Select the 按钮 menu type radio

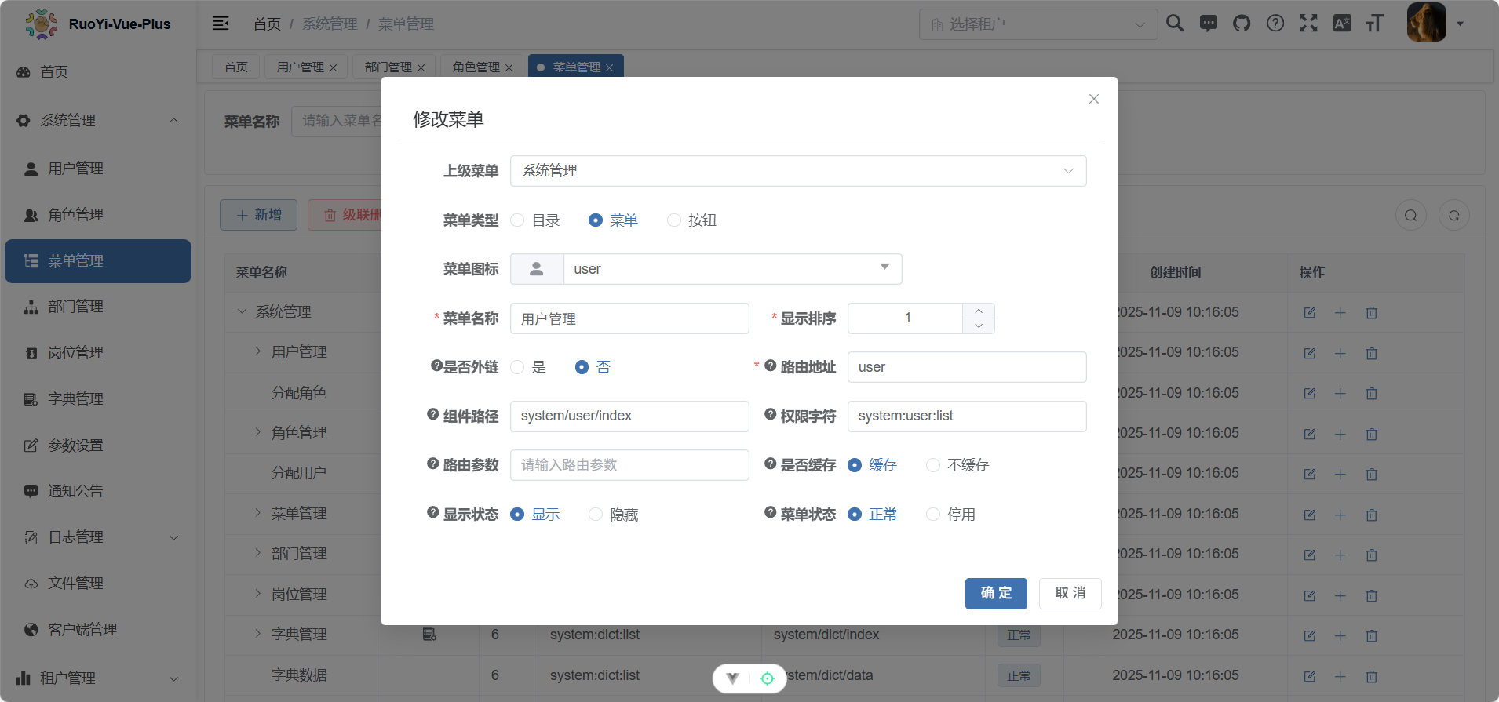point(674,220)
